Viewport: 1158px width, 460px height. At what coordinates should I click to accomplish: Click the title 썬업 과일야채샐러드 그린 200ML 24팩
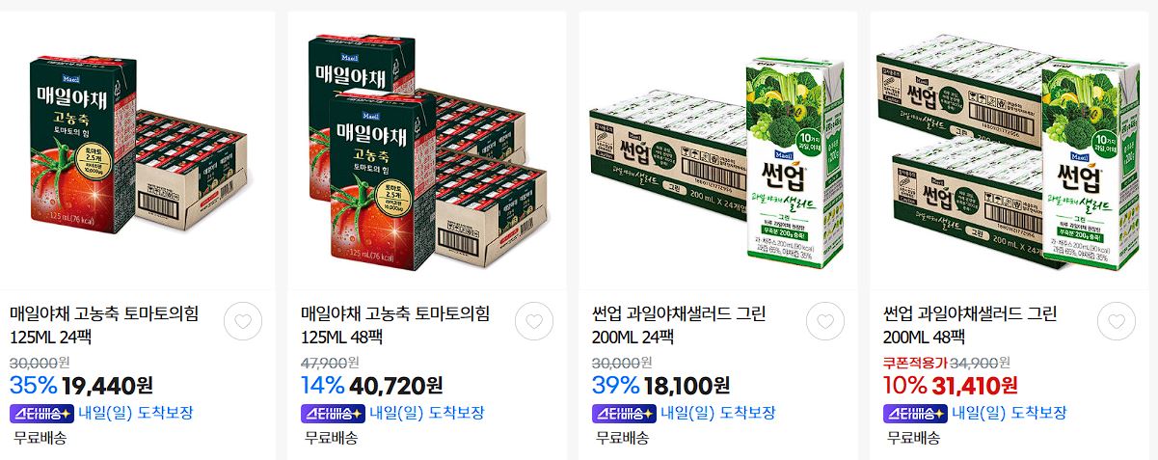point(679,325)
